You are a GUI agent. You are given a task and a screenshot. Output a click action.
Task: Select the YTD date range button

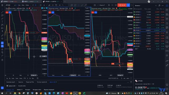[x=25, y=78]
